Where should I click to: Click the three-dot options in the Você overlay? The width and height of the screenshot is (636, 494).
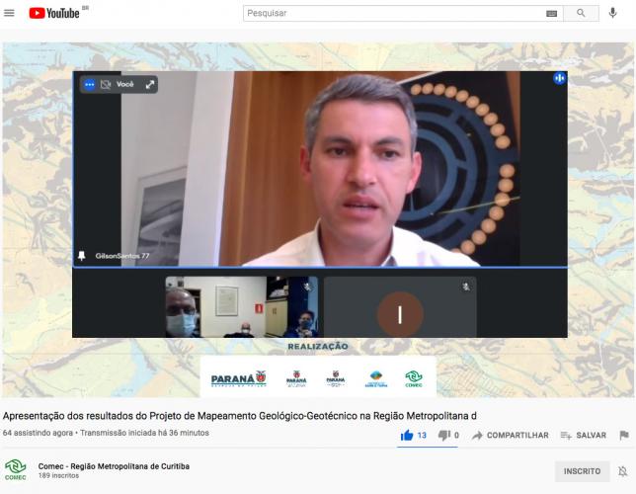pos(89,85)
